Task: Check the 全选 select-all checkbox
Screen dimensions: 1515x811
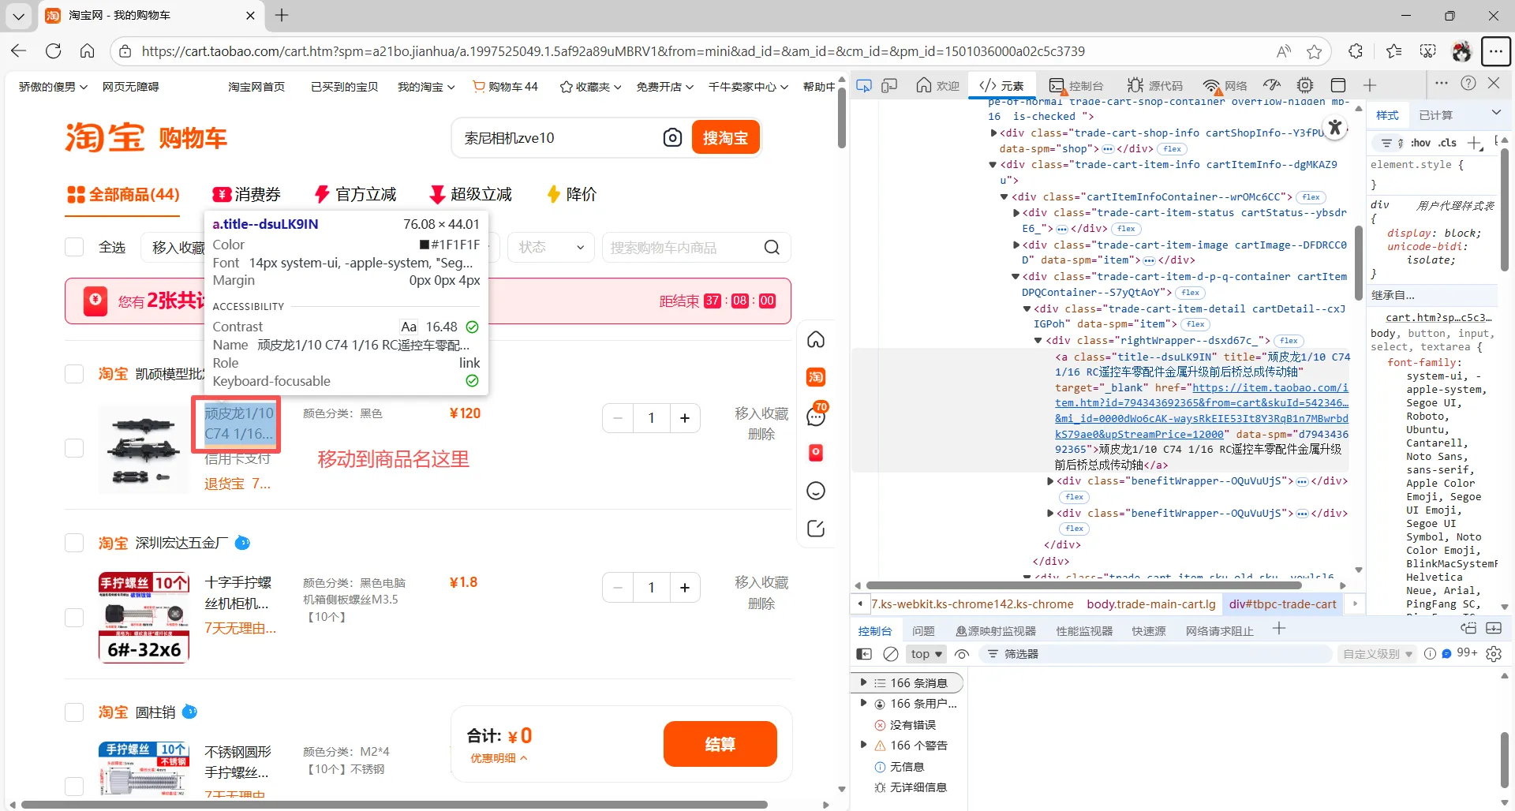Action: [73, 247]
